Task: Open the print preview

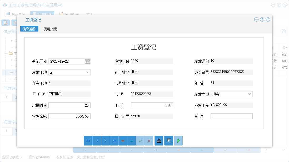Action: click(x=169, y=141)
